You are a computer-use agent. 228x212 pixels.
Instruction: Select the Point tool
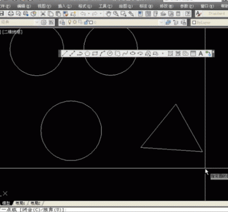(163, 53)
